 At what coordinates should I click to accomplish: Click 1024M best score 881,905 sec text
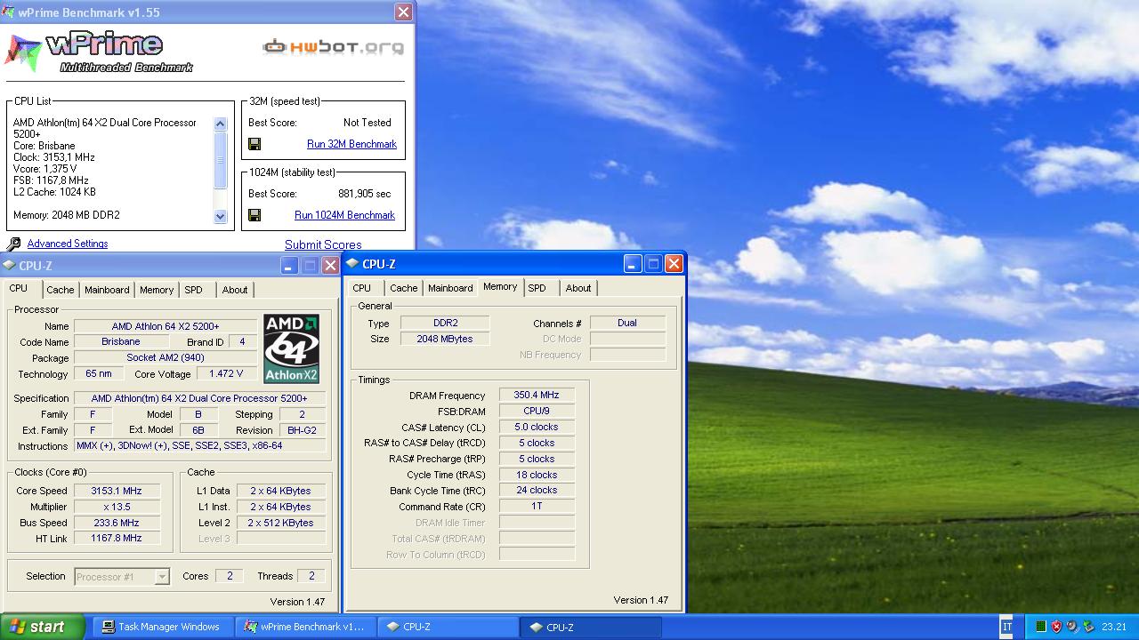365,194
